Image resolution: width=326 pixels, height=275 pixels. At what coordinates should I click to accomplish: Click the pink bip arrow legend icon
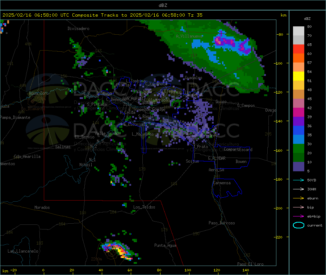click(298, 207)
